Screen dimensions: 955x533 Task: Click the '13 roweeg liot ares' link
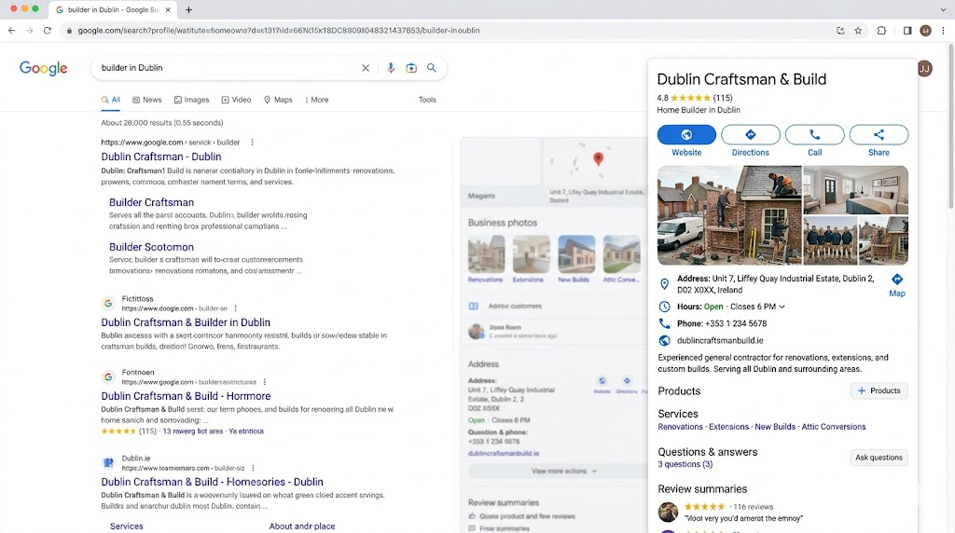192,431
